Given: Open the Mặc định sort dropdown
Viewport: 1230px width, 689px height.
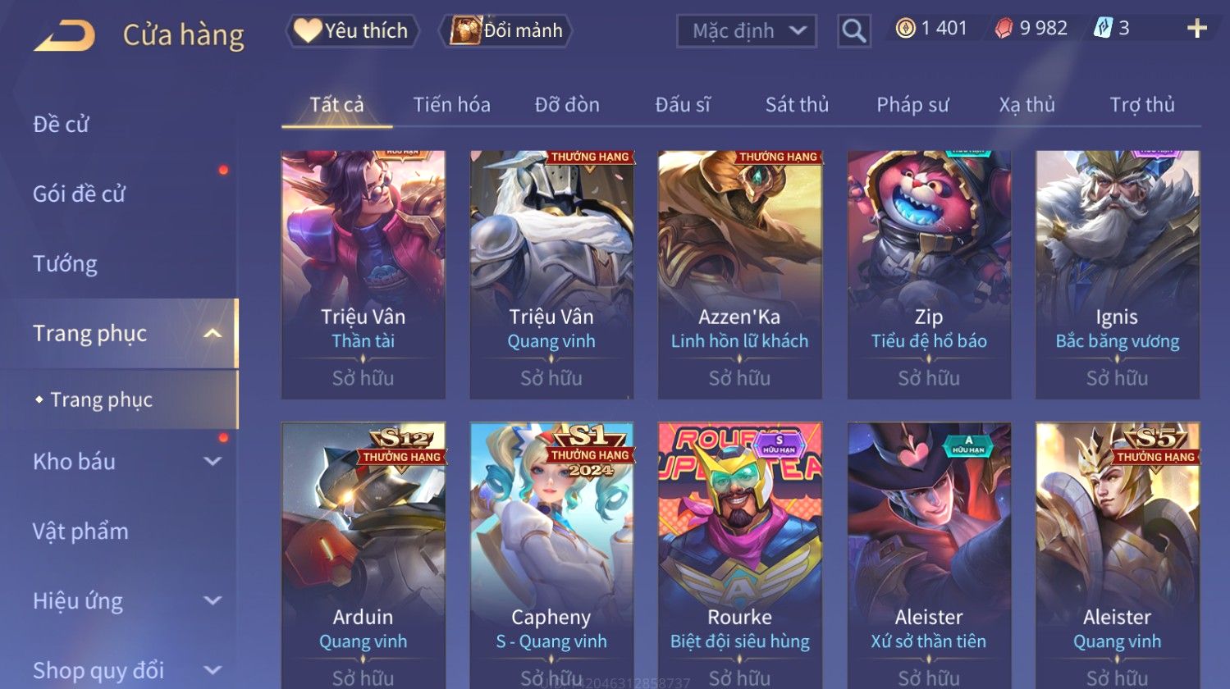Looking at the screenshot, I should point(747,31).
